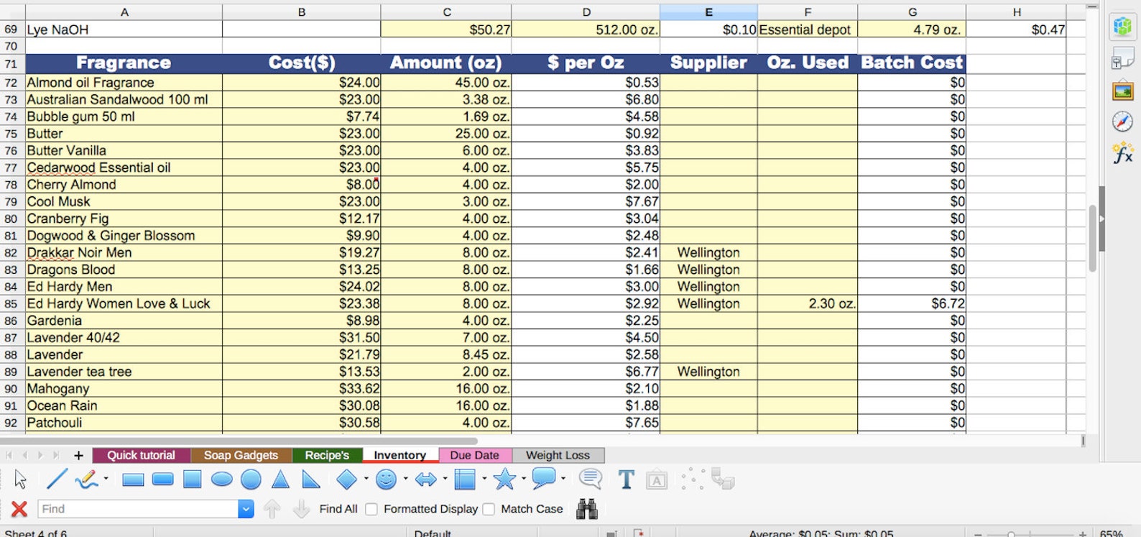The image size is (1141, 537).
Task: Choose the Circle shape tool
Action: point(251,479)
